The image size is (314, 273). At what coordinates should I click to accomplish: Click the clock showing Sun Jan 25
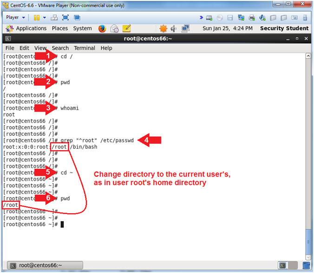tap(228, 28)
